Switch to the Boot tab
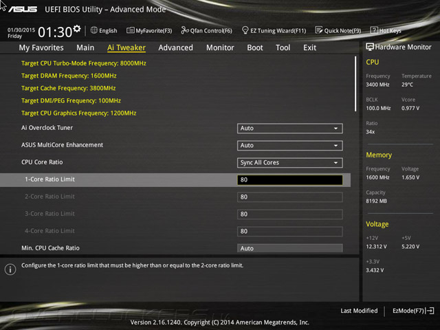Viewport: 440px width, 330px height. tap(255, 47)
